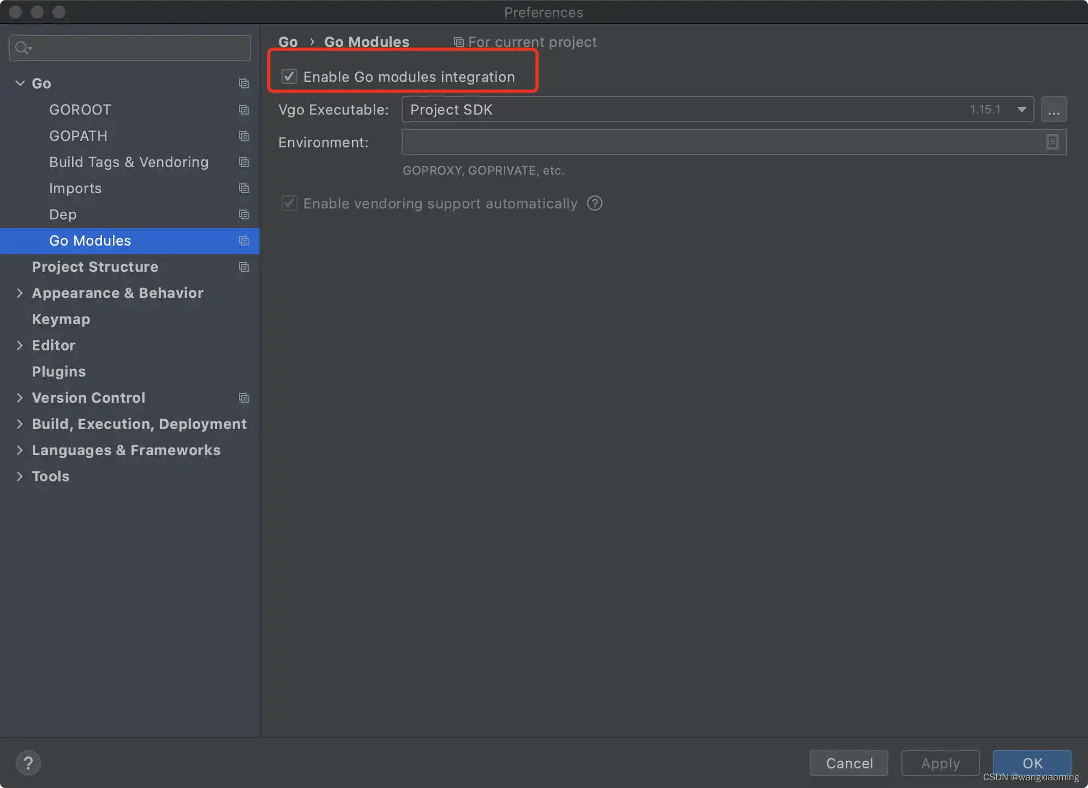Toggle Enable Go modules integration checkbox
1088x788 pixels.
(289, 76)
